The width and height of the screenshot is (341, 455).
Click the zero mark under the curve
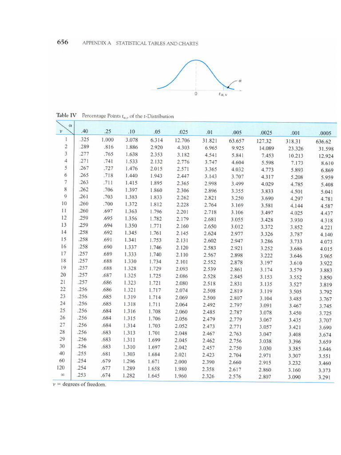[196, 94]
